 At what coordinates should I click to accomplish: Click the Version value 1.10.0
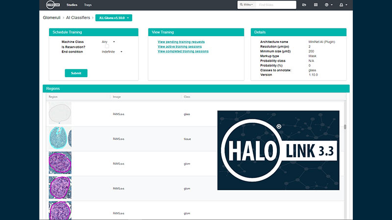click(313, 75)
